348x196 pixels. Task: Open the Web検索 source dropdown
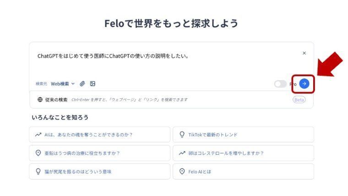click(63, 84)
